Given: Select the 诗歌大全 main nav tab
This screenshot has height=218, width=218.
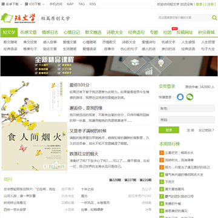Looking at the screenshot, I should [x=115, y=32].
